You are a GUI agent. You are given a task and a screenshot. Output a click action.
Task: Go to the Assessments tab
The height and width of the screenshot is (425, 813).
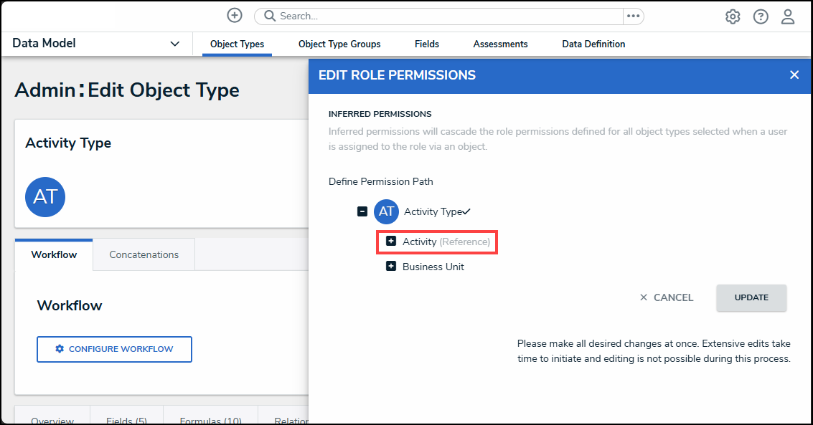500,44
